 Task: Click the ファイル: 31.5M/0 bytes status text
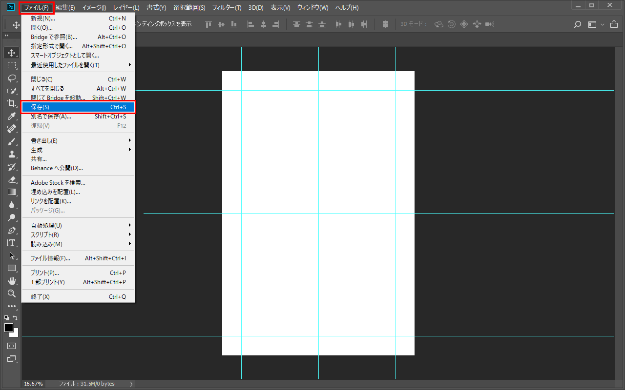point(86,384)
